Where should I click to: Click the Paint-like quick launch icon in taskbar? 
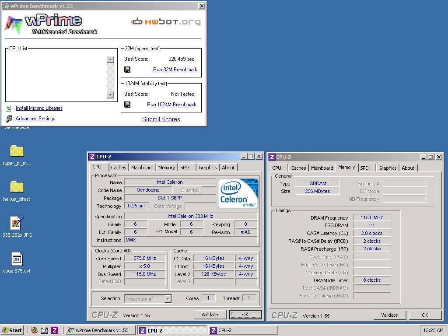tap(45, 330)
